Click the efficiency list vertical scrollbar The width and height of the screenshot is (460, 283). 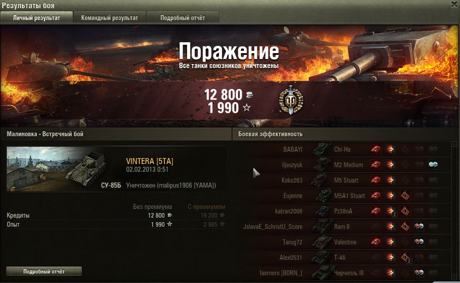tap(455, 211)
